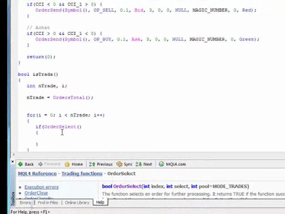Open the MQL4.com website button
The height and width of the screenshot is (214, 285).
[172, 164]
